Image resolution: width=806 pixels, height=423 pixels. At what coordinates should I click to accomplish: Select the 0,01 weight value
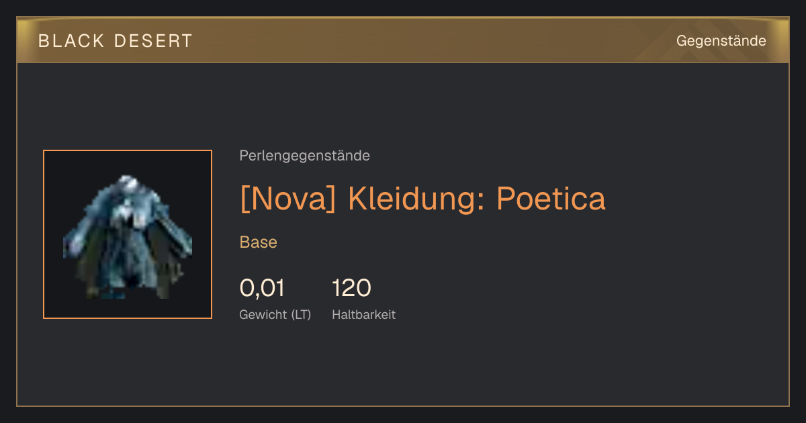pos(262,288)
